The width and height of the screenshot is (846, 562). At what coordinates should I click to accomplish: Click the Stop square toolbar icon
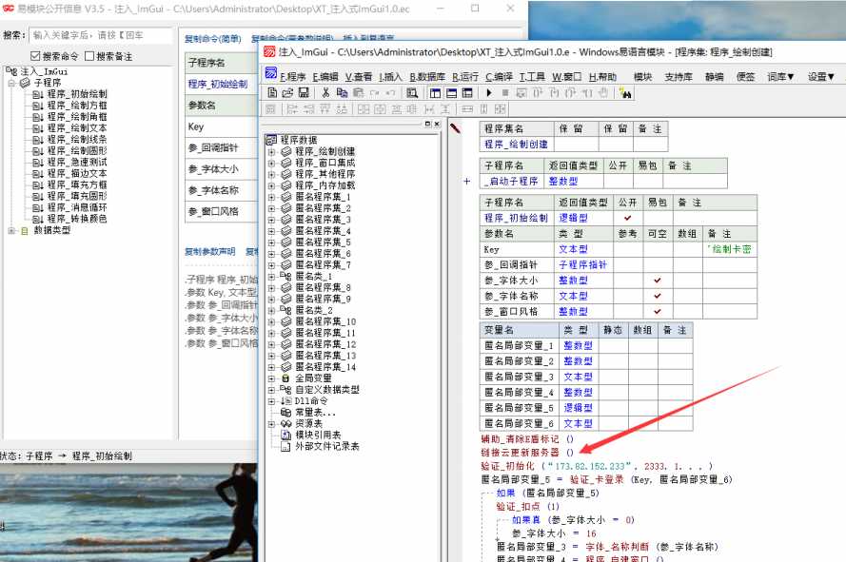click(x=505, y=93)
